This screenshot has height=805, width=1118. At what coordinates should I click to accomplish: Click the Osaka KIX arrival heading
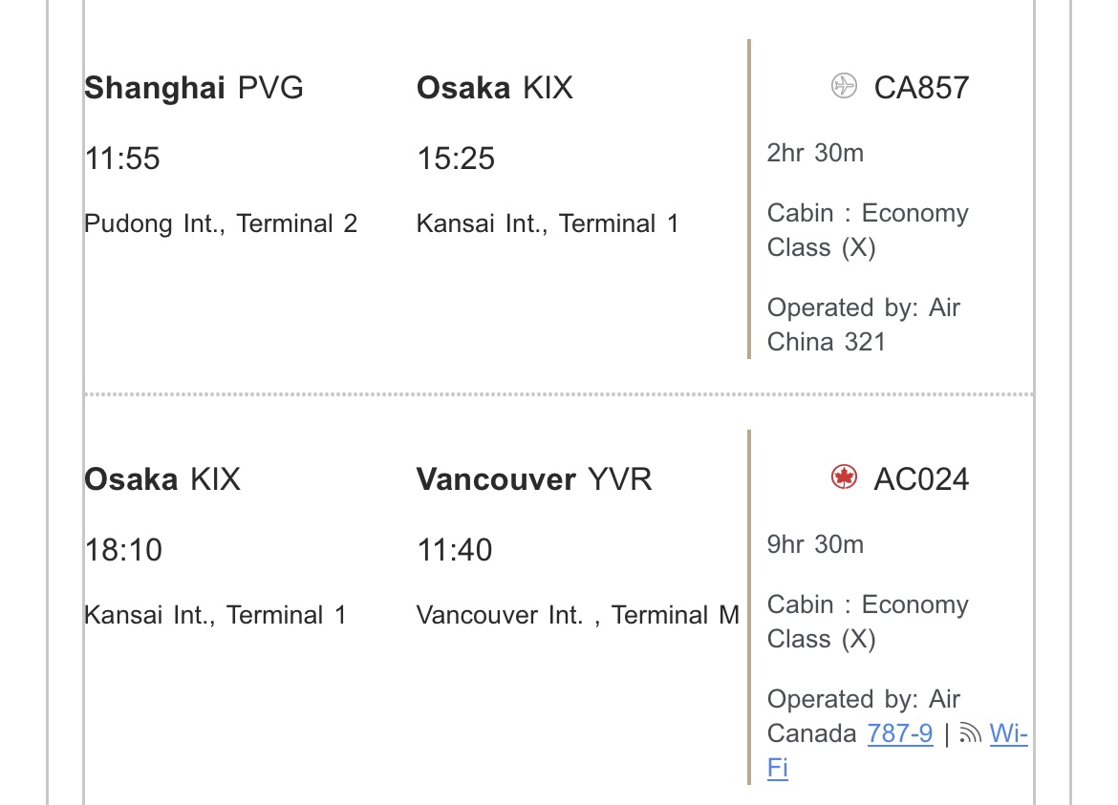(494, 88)
